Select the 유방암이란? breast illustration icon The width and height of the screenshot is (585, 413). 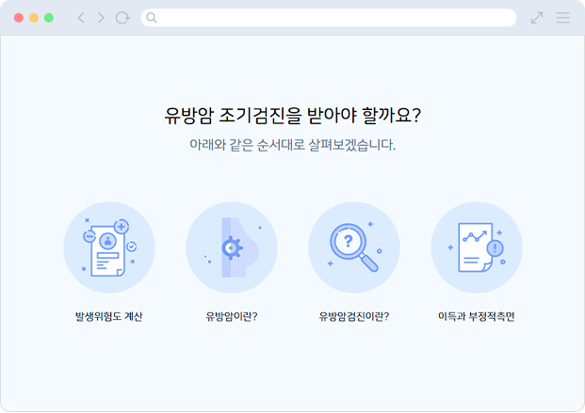(232, 247)
